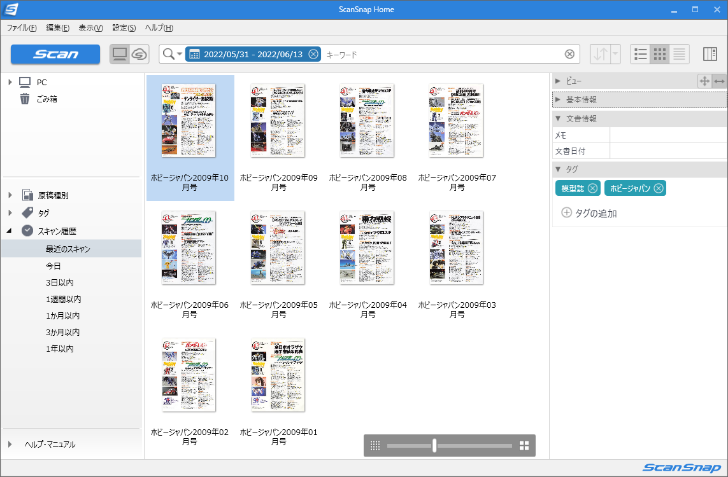Select ホビージャパン2009年07月号 thumbnail

point(457,121)
